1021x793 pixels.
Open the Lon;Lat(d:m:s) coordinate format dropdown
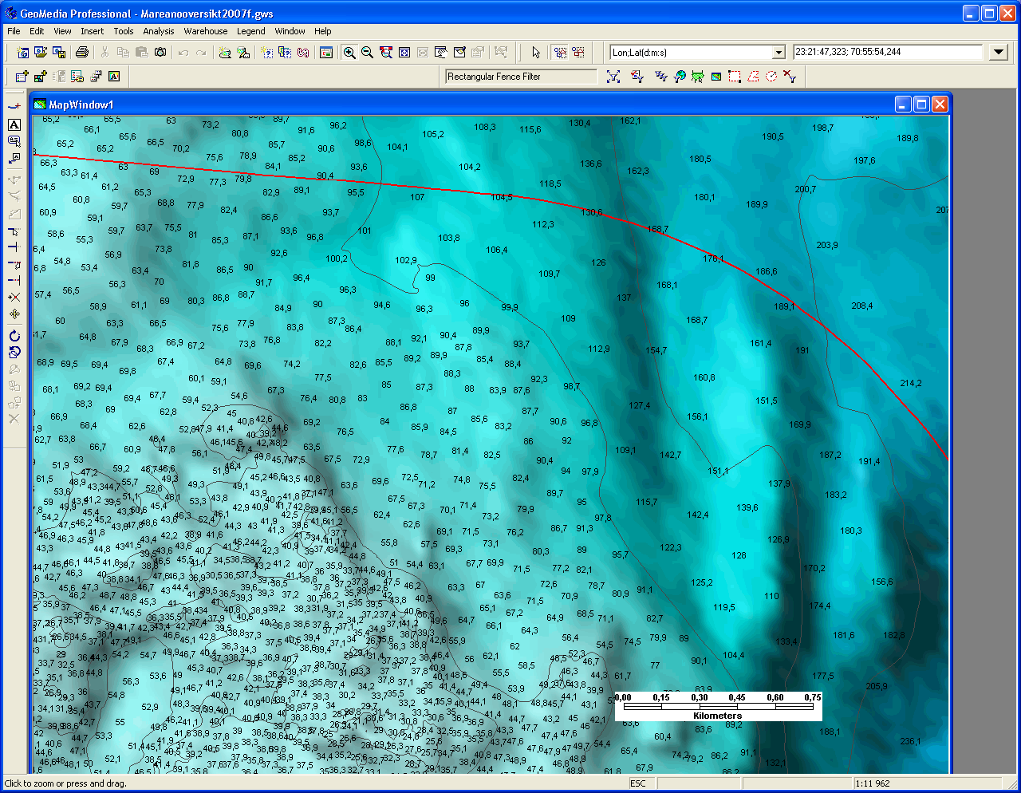779,53
